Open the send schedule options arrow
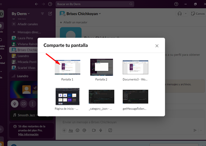The width and height of the screenshot is (206, 146). click(x=201, y=130)
